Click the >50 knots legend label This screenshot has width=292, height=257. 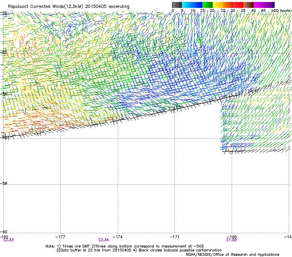click(x=281, y=11)
